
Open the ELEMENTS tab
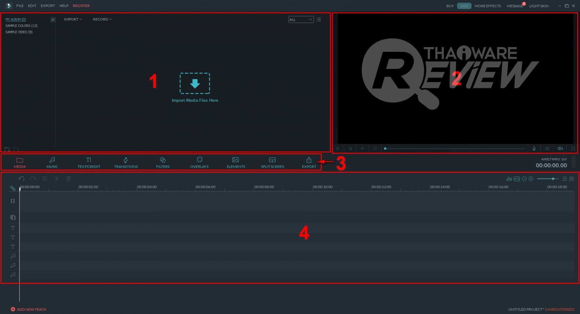point(236,163)
